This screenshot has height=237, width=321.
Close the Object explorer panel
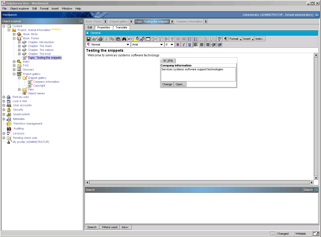[81, 21]
